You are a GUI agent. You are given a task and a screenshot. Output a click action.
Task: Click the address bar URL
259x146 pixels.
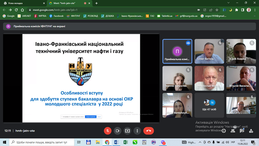click(55, 10)
